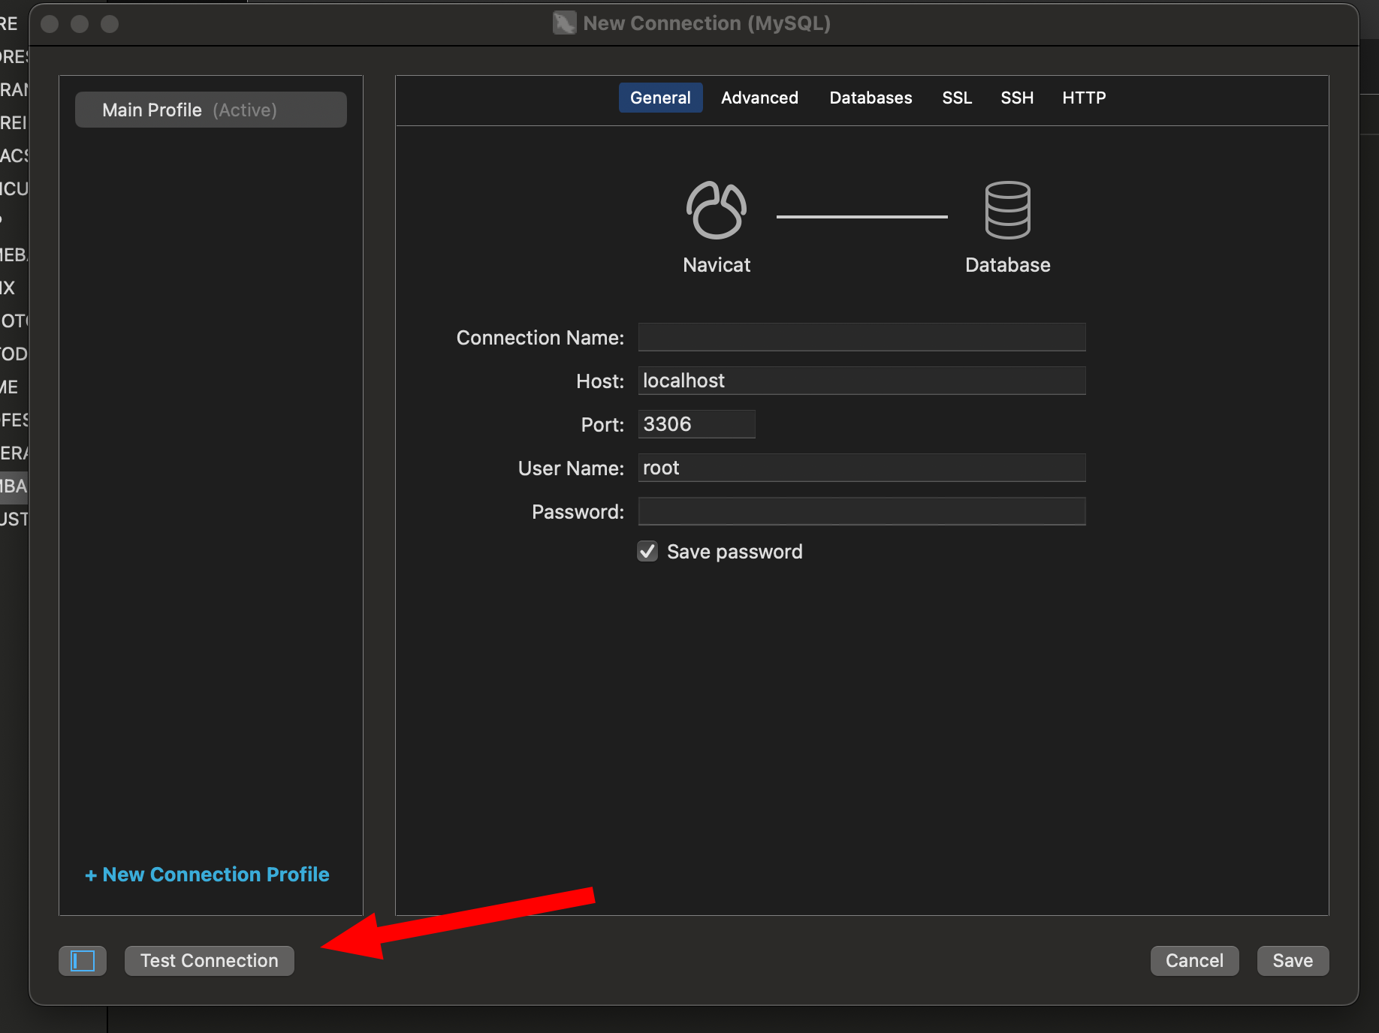This screenshot has height=1033, width=1379.
Task: Go to the SSH tab
Action: tap(1017, 98)
